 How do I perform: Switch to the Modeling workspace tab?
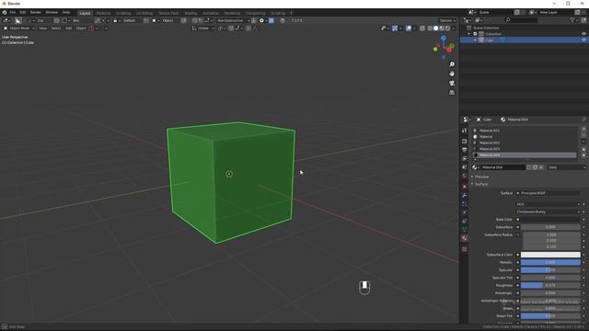click(103, 13)
